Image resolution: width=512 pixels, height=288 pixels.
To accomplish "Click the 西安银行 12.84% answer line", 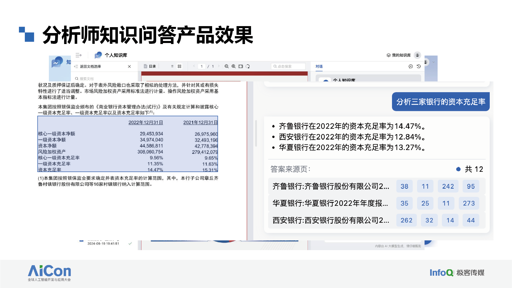I will [352, 137].
